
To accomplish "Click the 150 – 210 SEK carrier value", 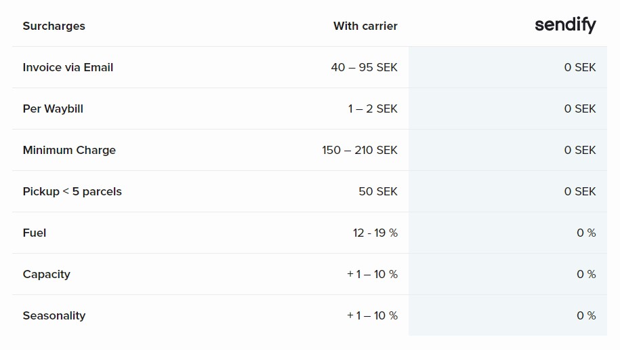I will 359,150.
